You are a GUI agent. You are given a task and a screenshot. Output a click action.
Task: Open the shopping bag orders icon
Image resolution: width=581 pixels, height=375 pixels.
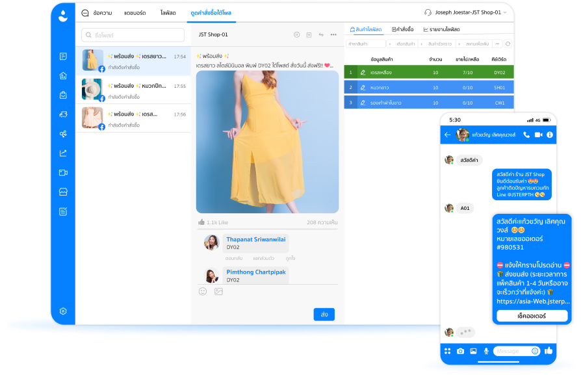coord(63,95)
